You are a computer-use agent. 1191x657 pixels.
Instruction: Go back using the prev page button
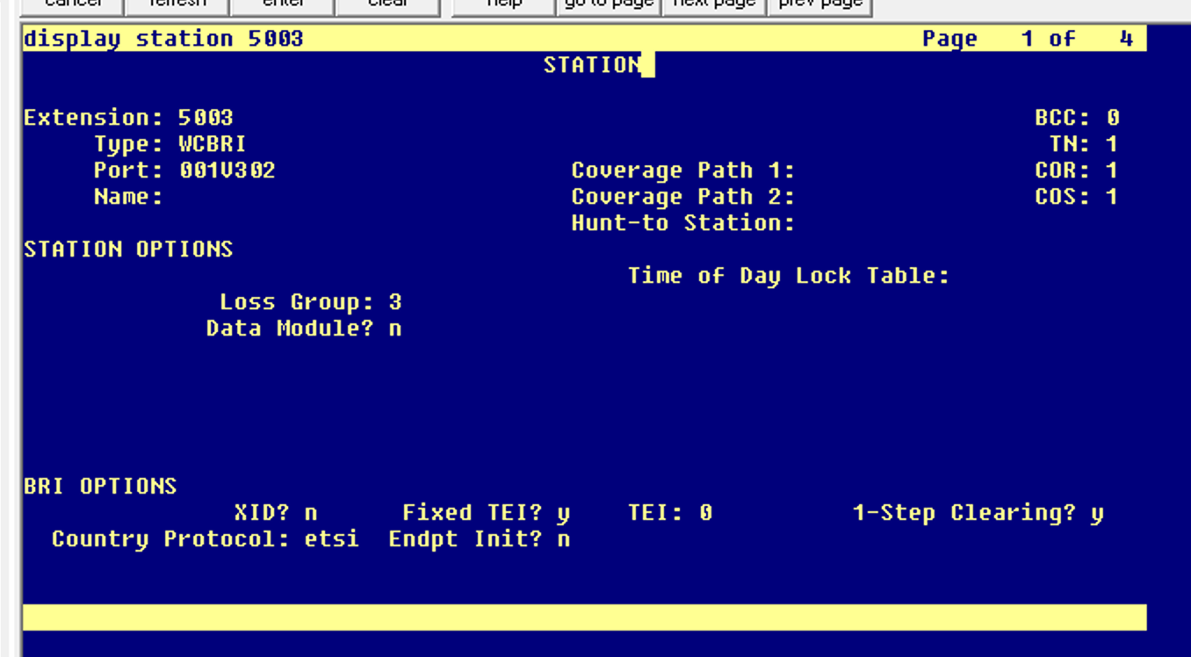[x=819, y=4]
